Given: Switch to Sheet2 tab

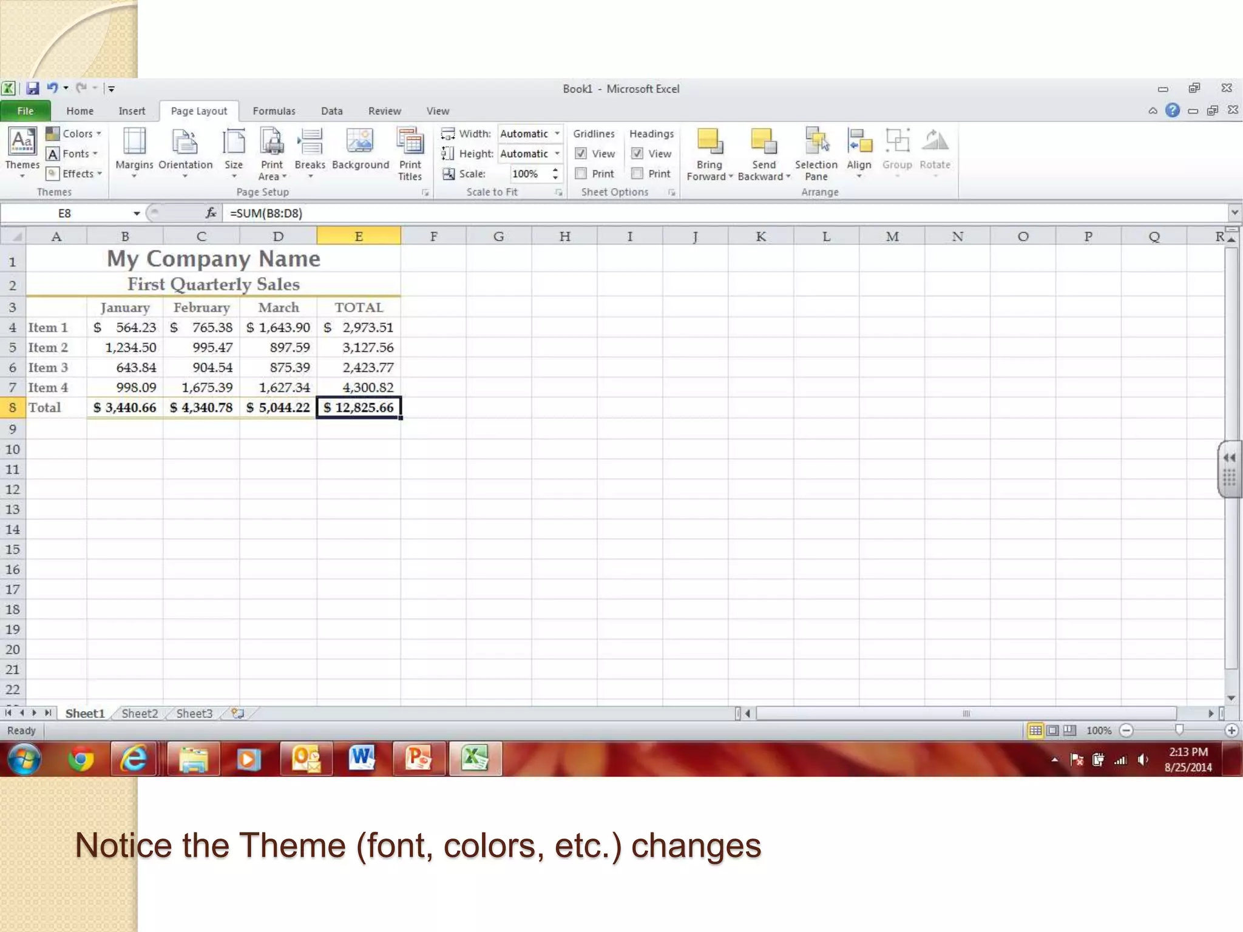Looking at the screenshot, I should (140, 714).
